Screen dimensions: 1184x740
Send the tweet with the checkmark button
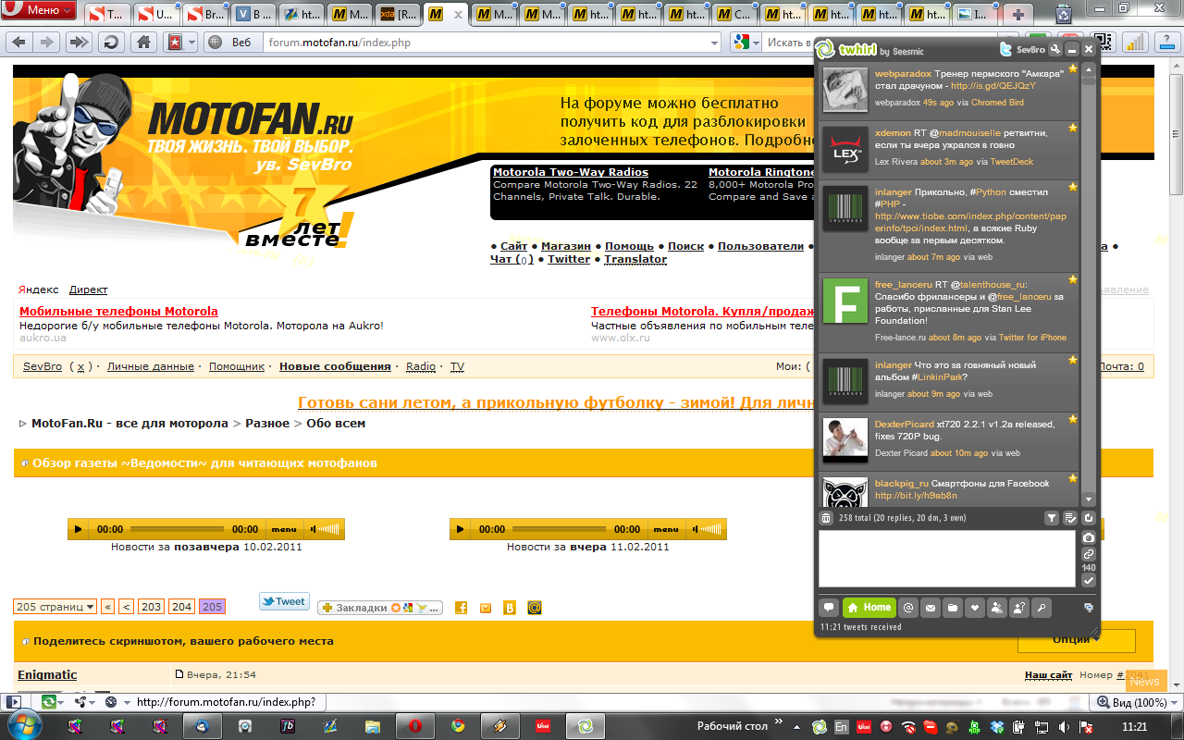[x=1089, y=581]
